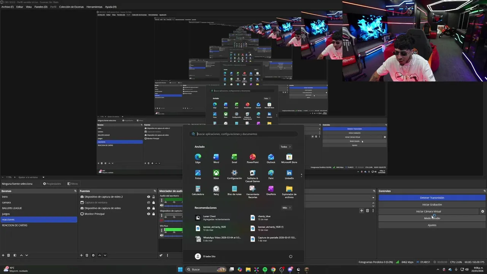Unlock the Captura de ventana source

click(x=154, y=202)
